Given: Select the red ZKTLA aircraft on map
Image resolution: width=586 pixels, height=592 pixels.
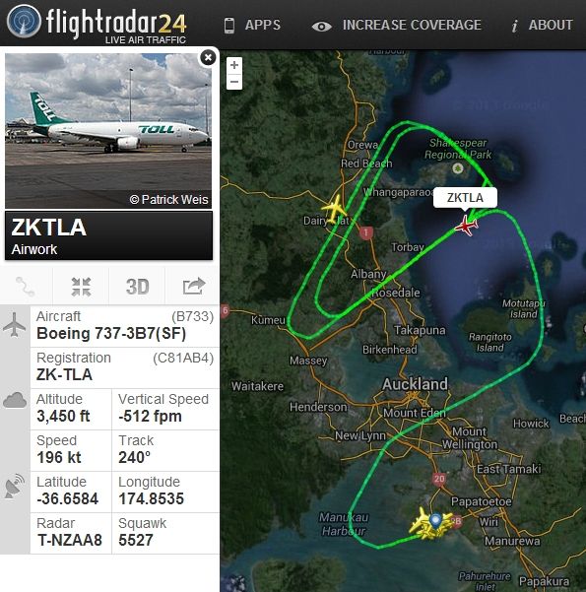Looking at the screenshot, I should tap(466, 226).
